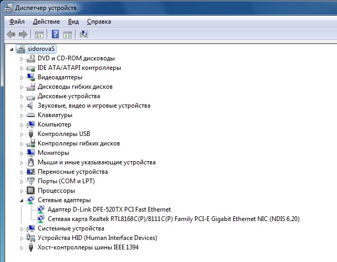
Task: Click the Мониторы icon
Action: point(31,153)
